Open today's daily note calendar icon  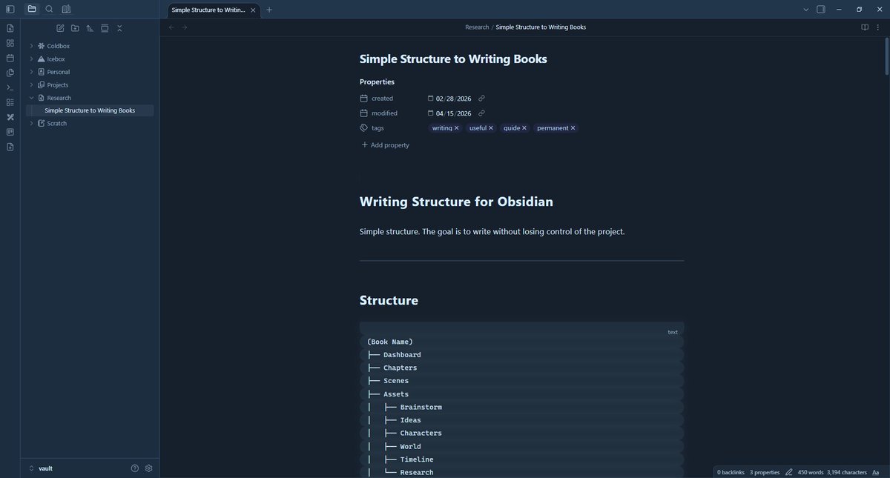coord(10,58)
